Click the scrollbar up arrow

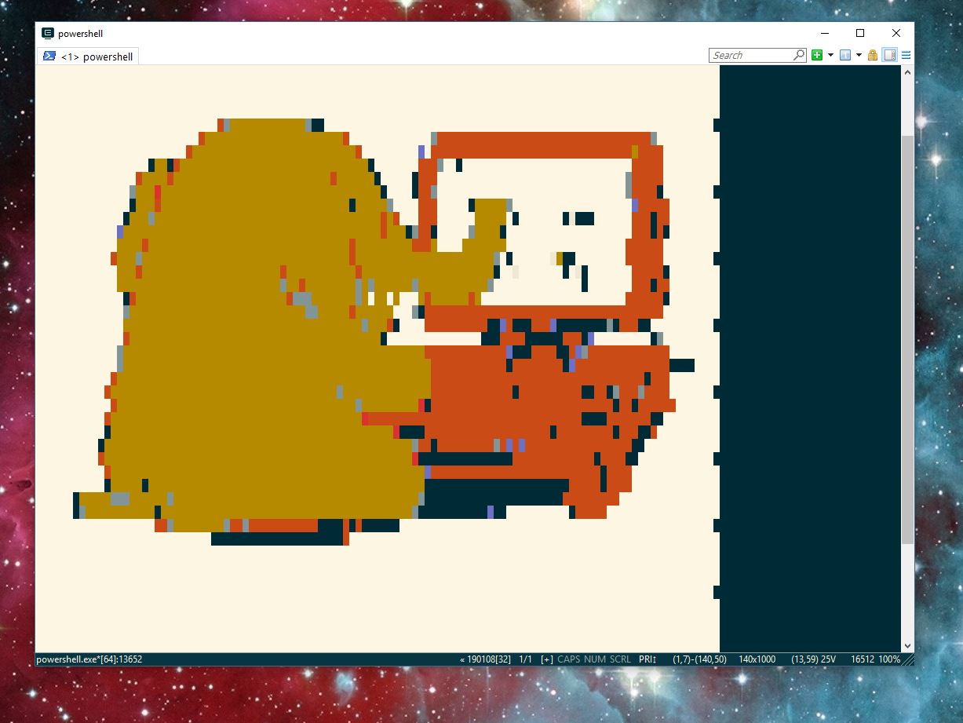click(x=907, y=72)
